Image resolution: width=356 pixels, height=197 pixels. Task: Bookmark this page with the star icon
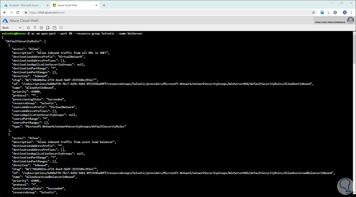click(313, 12)
